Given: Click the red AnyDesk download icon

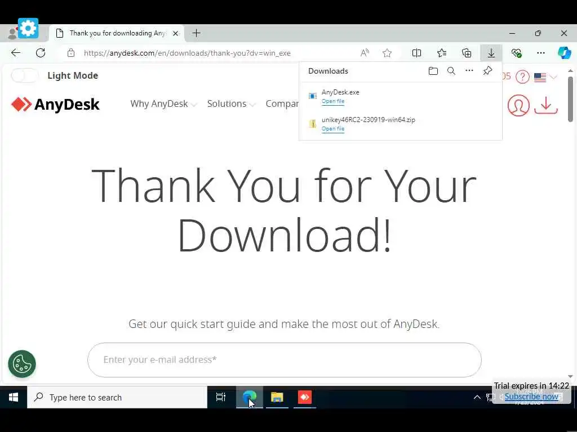Looking at the screenshot, I should click(x=545, y=105).
